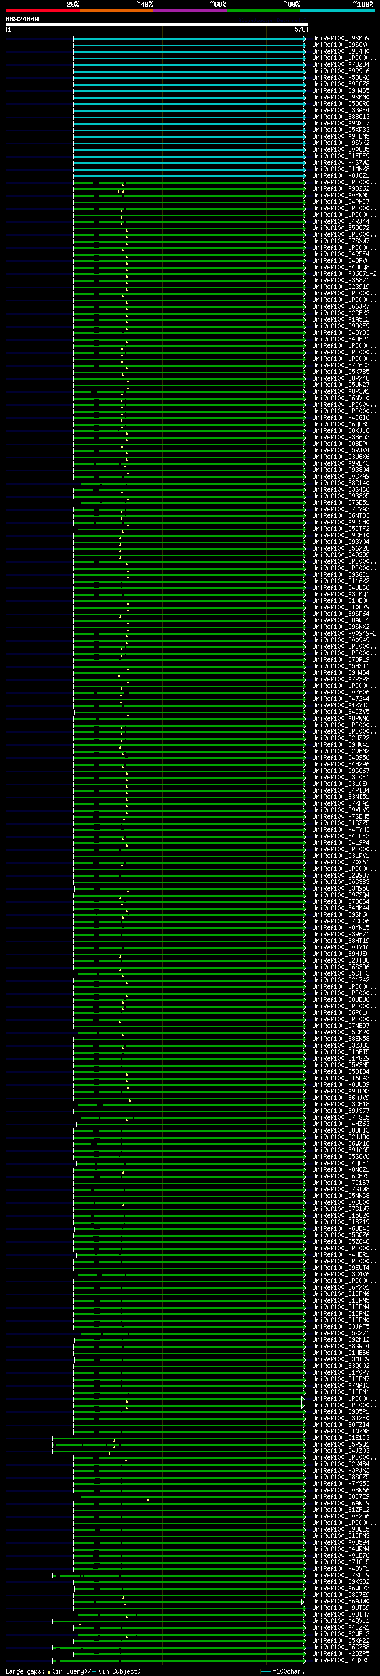
Task: Click hit label UniRef100_Q0F256
Action: click(x=340, y=1515)
